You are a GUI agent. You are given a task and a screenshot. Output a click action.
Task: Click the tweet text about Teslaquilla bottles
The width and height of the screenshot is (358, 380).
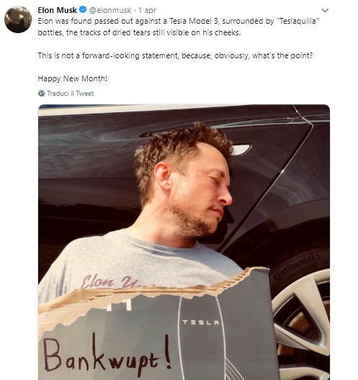coord(178,27)
